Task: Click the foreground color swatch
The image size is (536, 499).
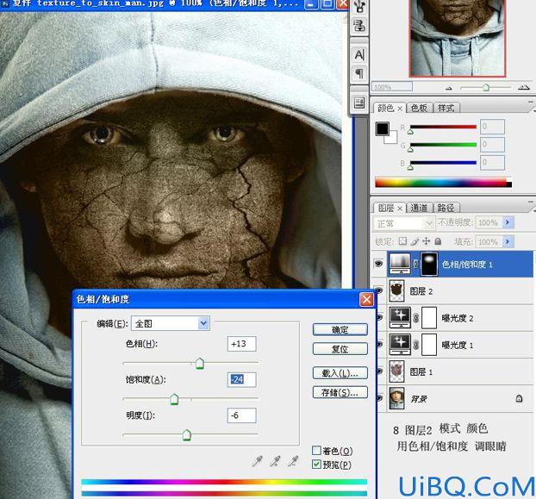Action: point(382,128)
